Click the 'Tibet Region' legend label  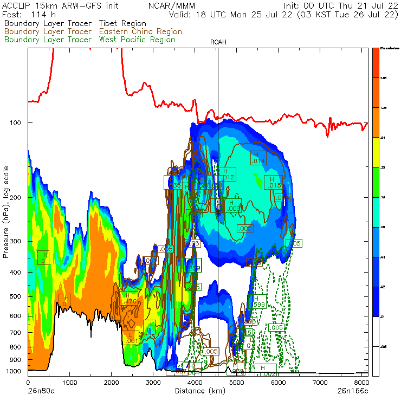(x=122, y=23)
